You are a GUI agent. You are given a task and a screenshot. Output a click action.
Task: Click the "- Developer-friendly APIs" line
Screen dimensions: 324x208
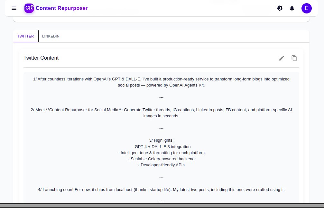(161, 165)
